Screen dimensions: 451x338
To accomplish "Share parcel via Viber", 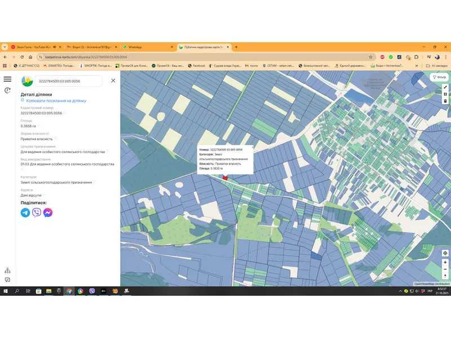I will point(37,212).
